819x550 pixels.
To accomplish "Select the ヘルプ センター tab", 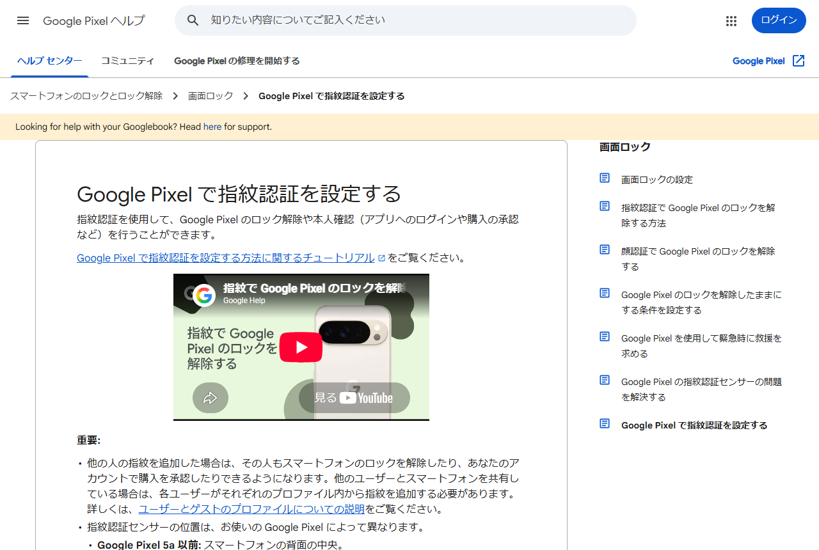I will pyautogui.click(x=49, y=61).
